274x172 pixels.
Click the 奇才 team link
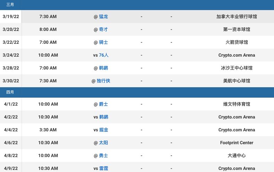(103, 29)
